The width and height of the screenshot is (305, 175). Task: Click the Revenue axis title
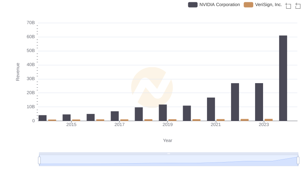18,72
